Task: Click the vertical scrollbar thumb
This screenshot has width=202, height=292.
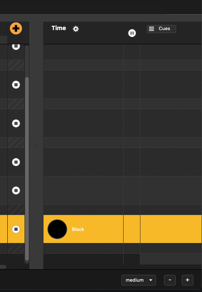Action: tap(27, 169)
